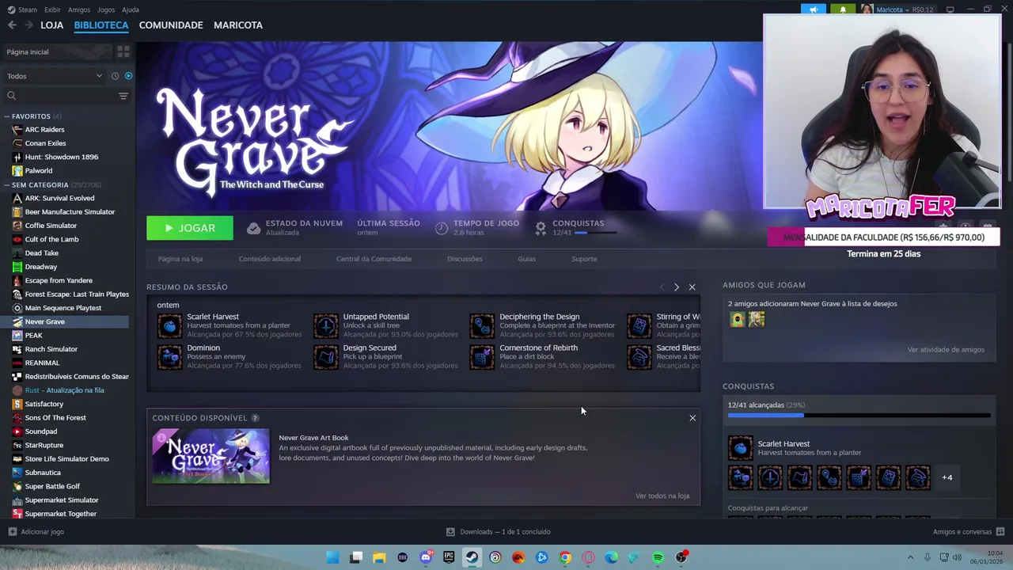Open the LOJA tab
Image resolution: width=1013 pixels, height=570 pixels.
click(52, 25)
